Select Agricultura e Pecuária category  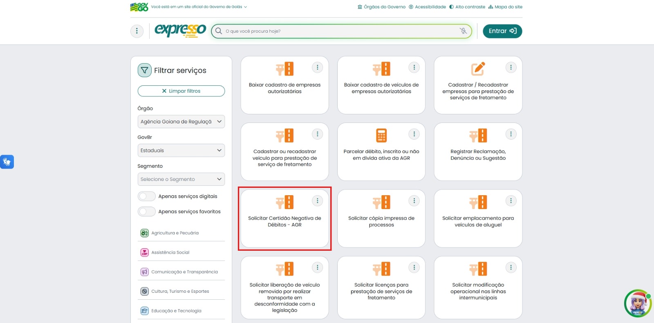[x=175, y=233]
